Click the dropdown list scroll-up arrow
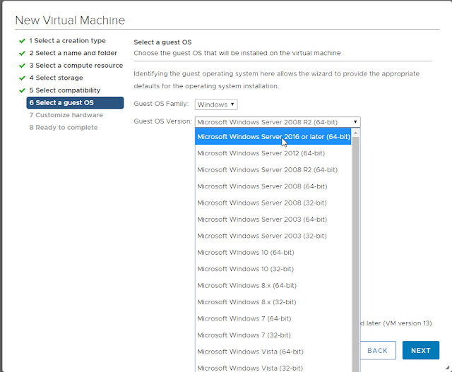This screenshot has width=452, height=372. [x=355, y=133]
